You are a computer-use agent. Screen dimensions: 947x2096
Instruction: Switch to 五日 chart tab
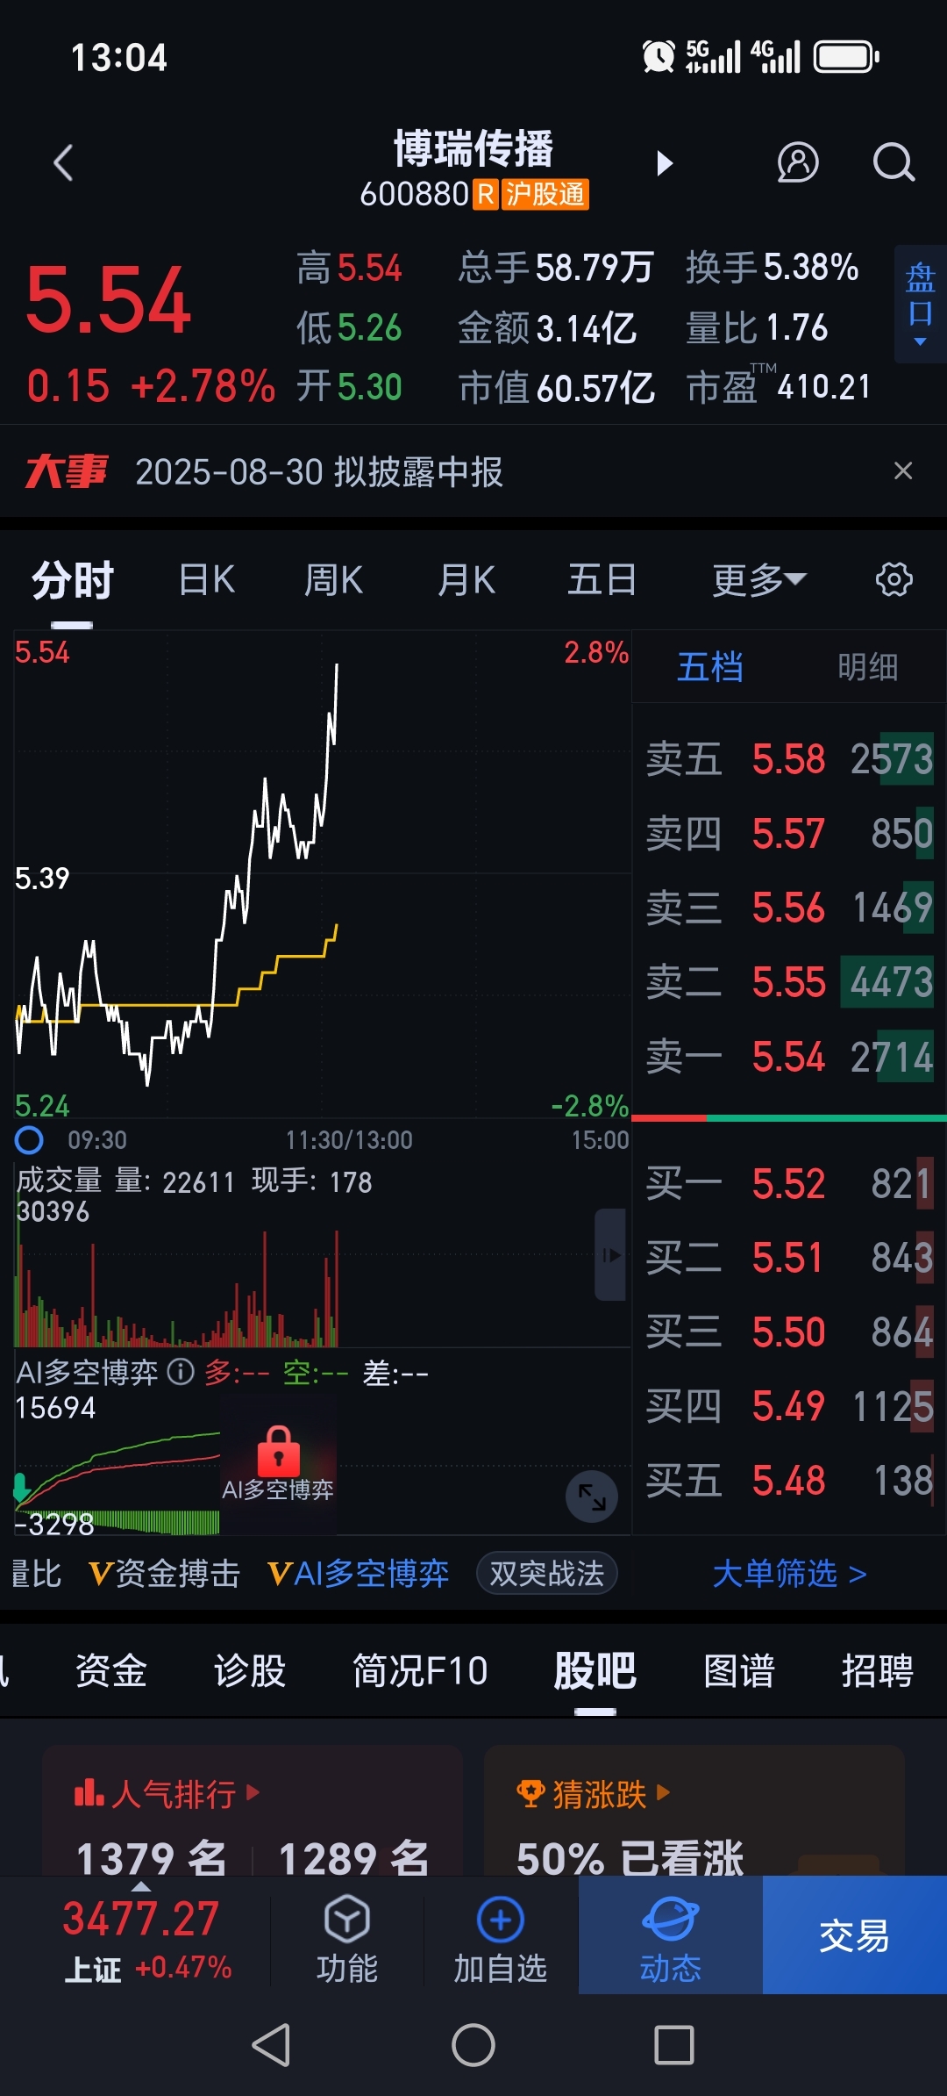click(x=602, y=580)
